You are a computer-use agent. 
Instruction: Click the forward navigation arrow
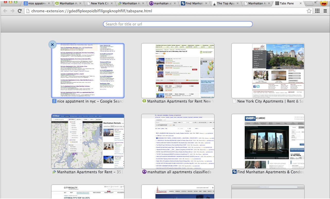(x=12, y=11)
